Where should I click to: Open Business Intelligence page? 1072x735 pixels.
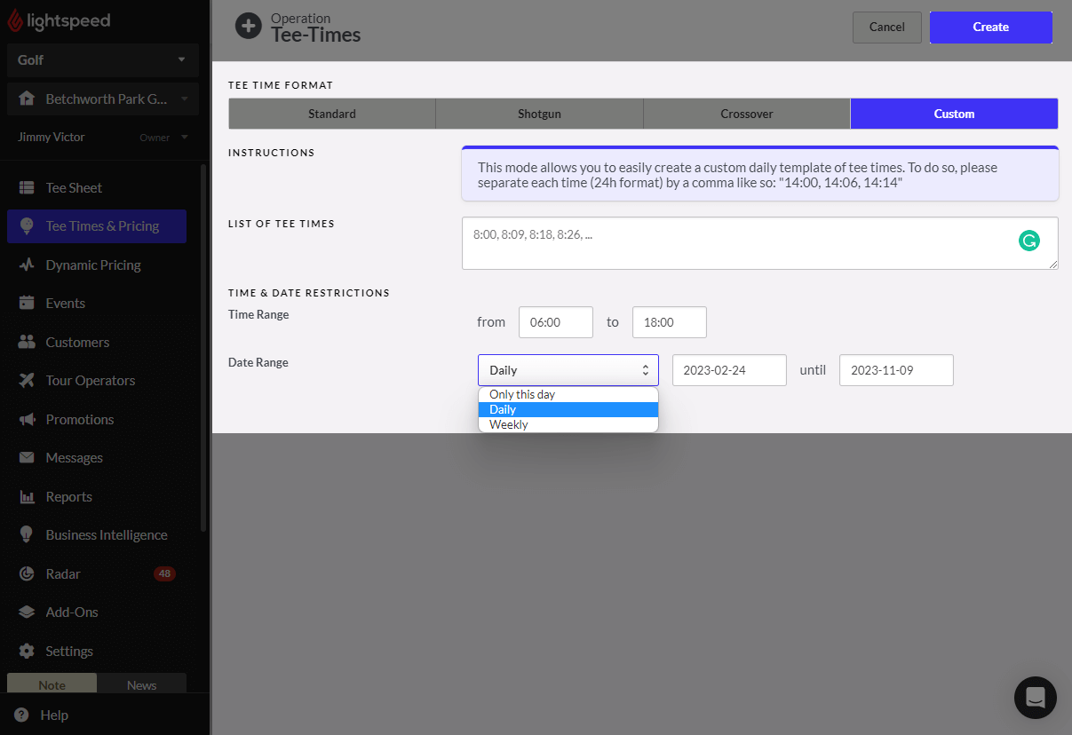(97, 534)
